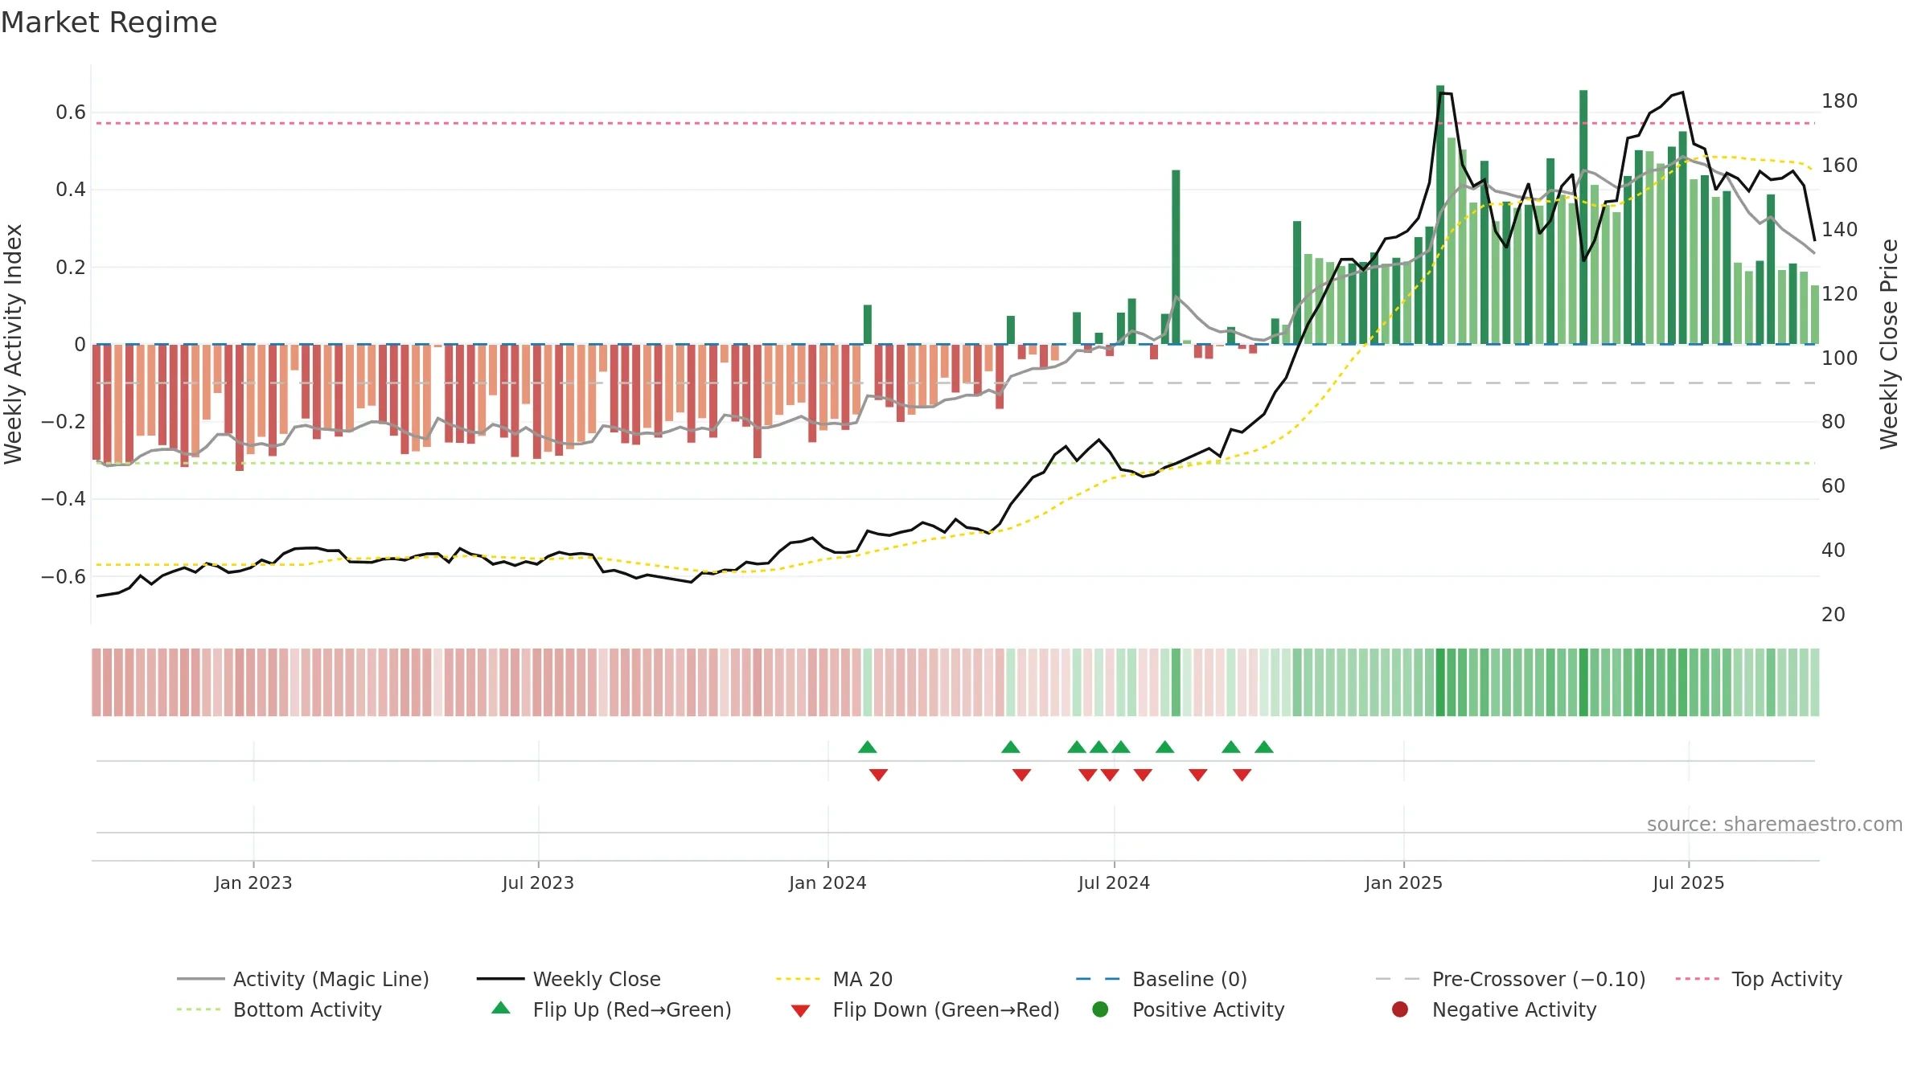1930x1085 pixels.
Task: Select the first flip-down marker after Jan 2024
Action: click(x=878, y=775)
